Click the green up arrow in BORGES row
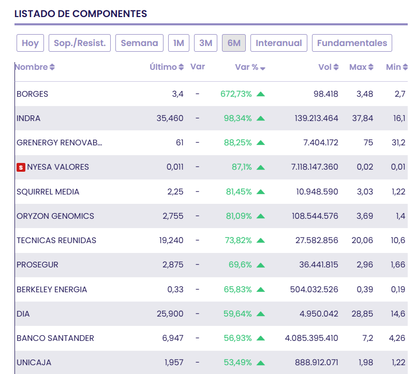416x374 pixels. [261, 94]
